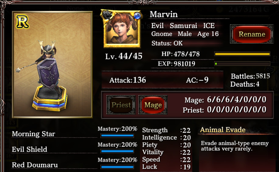Switch to the Priest spell tab
The image size is (279, 172).
coord(121,105)
